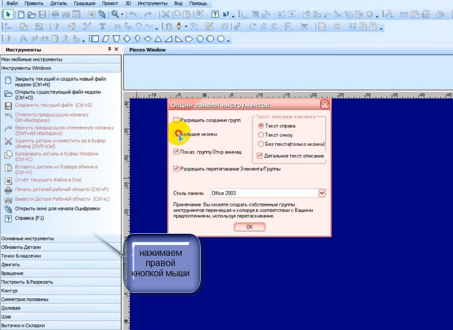Click the Excel report toolbar icon
Screen dimensions: 453x330
coord(91,14)
